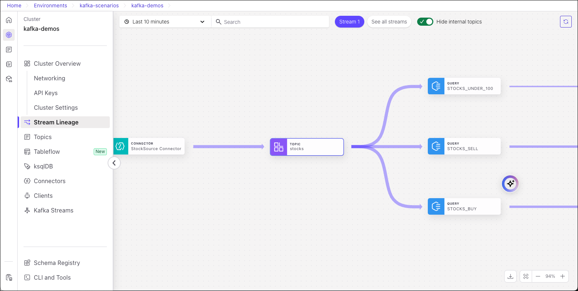
Task: Click the refresh icon in the top right
Action: 566,22
